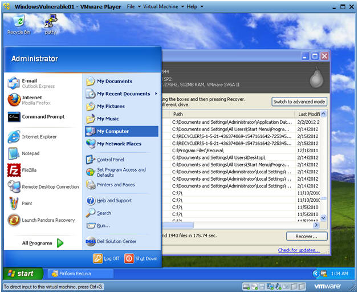
Task: Click VMware sound device status icon
Action: pyautogui.click(x=278, y=286)
